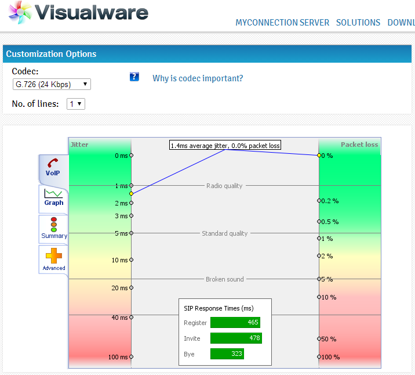Open the Advanced plus tab
Image resolution: width=415 pixels, height=375 pixels.
pyautogui.click(x=54, y=259)
